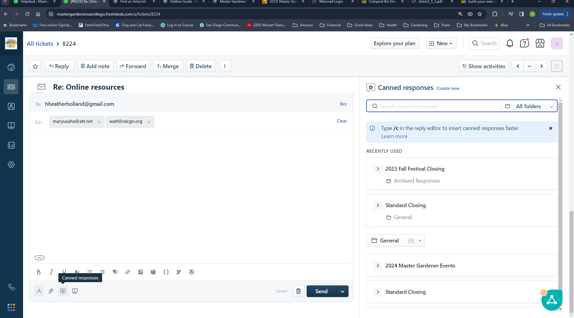Viewport: 574px width, 318px height.
Task: Clear the Cc recipients
Action: (342, 121)
